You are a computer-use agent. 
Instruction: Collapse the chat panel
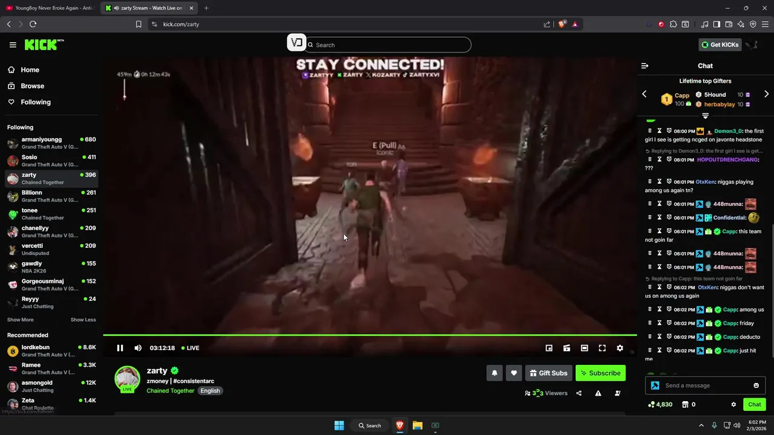(x=645, y=66)
